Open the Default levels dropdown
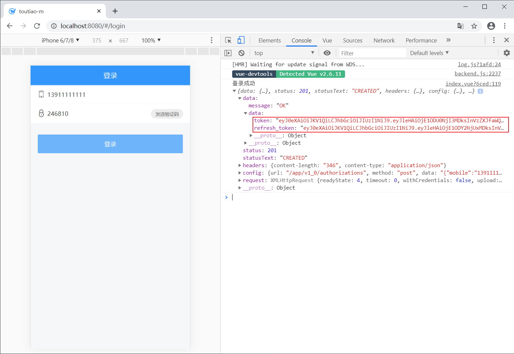This screenshot has height=354, width=514. [x=429, y=53]
